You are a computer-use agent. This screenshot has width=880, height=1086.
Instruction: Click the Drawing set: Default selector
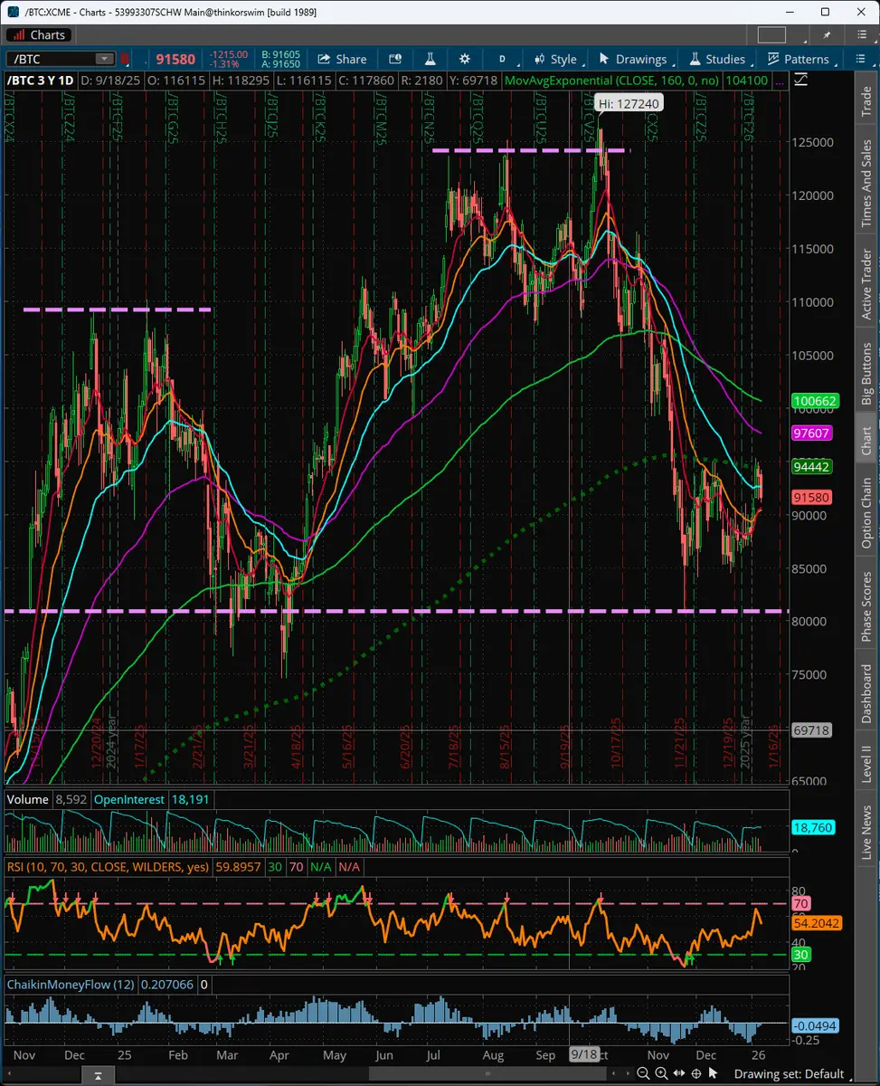click(x=788, y=1074)
